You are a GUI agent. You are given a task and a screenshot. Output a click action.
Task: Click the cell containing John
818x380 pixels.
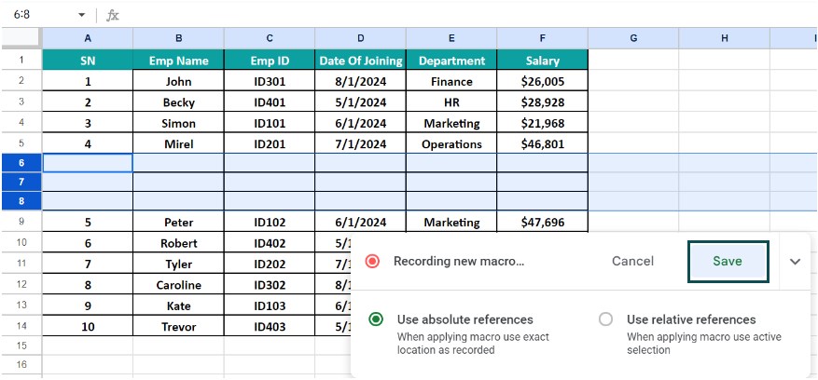point(178,81)
